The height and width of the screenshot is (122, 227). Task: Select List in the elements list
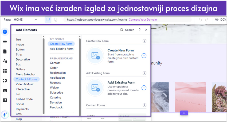18,94
